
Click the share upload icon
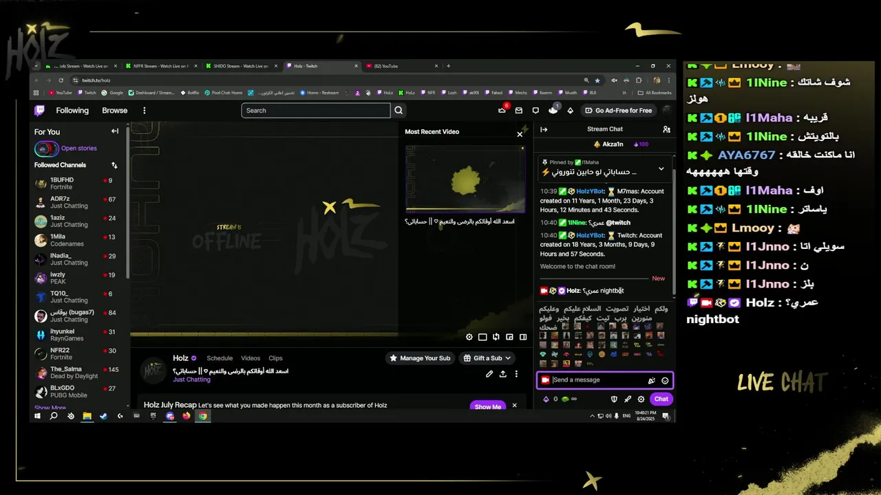[x=503, y=374]
